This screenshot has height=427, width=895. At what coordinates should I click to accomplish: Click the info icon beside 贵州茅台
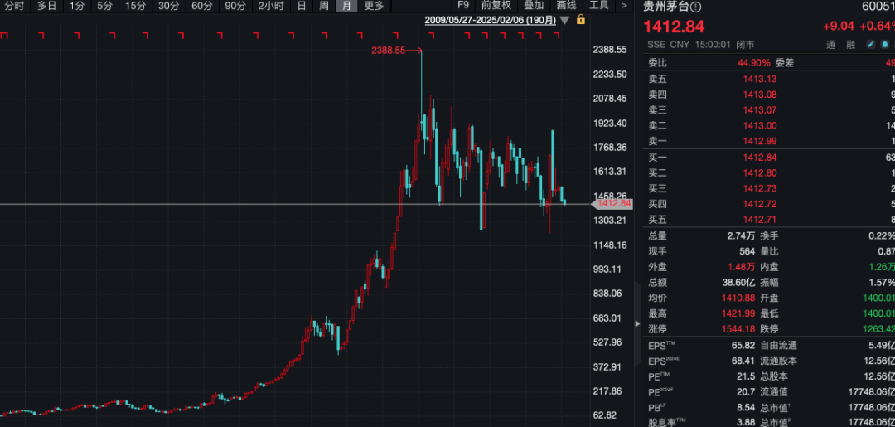[695, 7]
